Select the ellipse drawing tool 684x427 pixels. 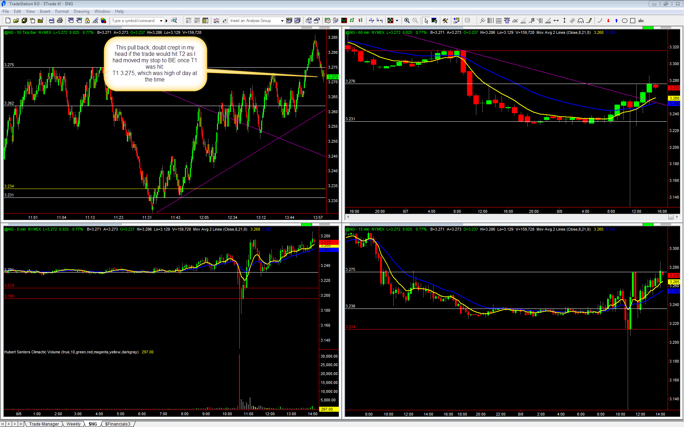pos(625,21)
